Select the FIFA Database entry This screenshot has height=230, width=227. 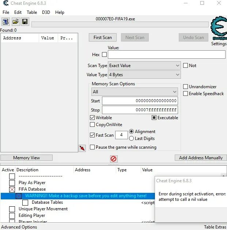[x=32, y=189]
